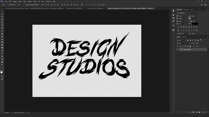The image size is (209, 117).
Task: Select the Path Selection tool
Action: click(x=2, y=56)
